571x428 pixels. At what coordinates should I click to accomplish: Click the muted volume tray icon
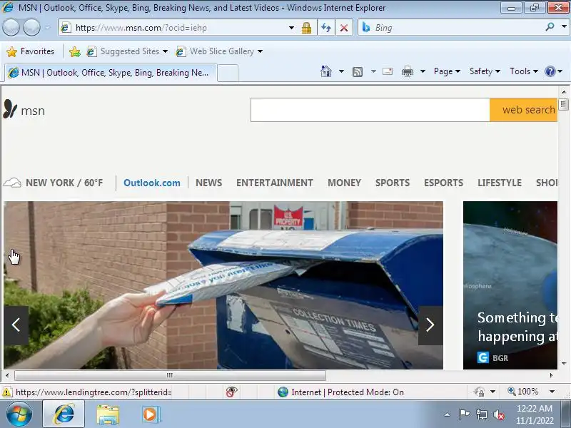(498, 414)
